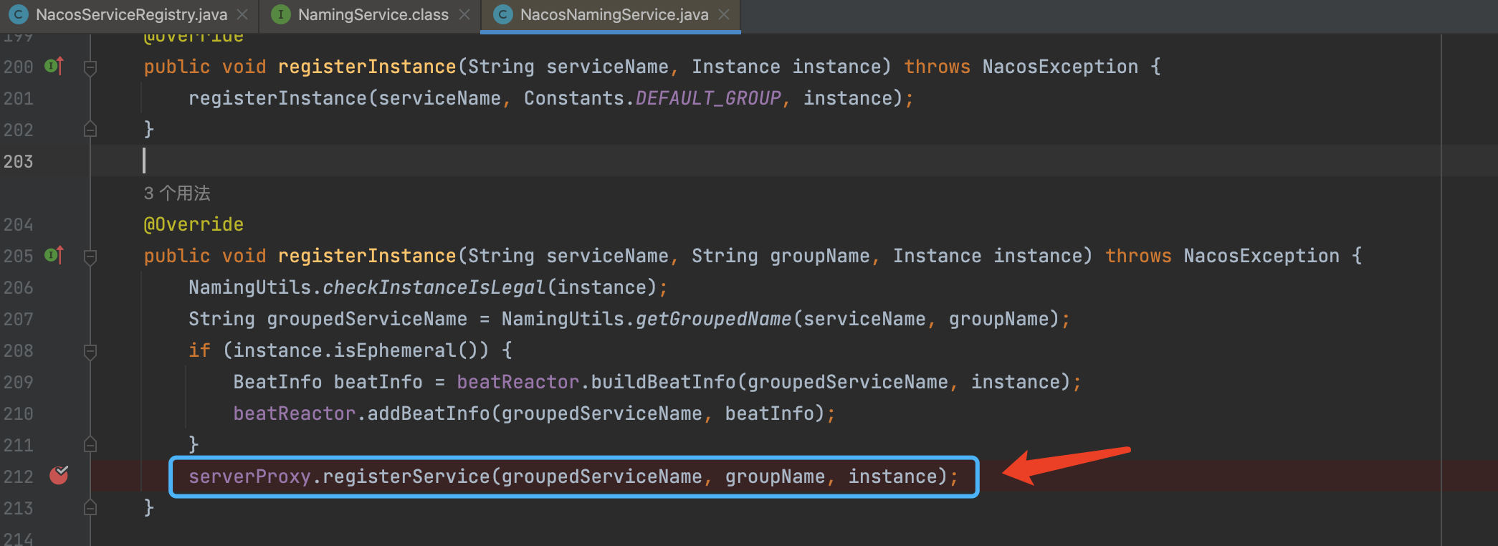
Task: Click implements-method gutter icon on line 200
Action: pos(54,66)
